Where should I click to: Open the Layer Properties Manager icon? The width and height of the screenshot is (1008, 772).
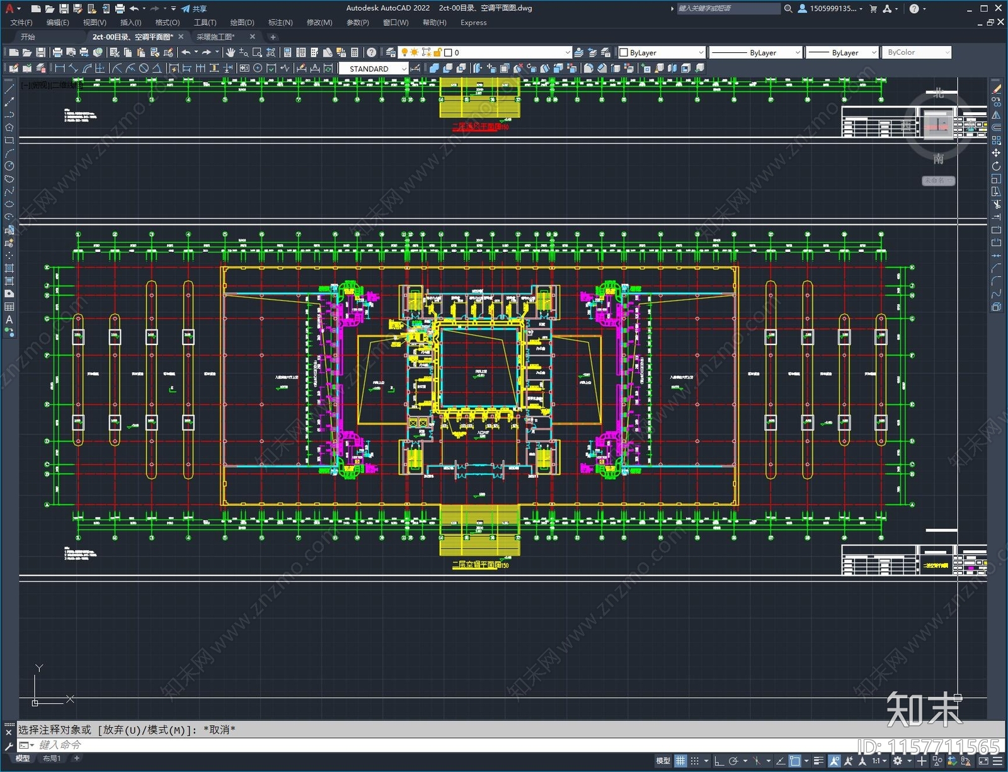391,52
